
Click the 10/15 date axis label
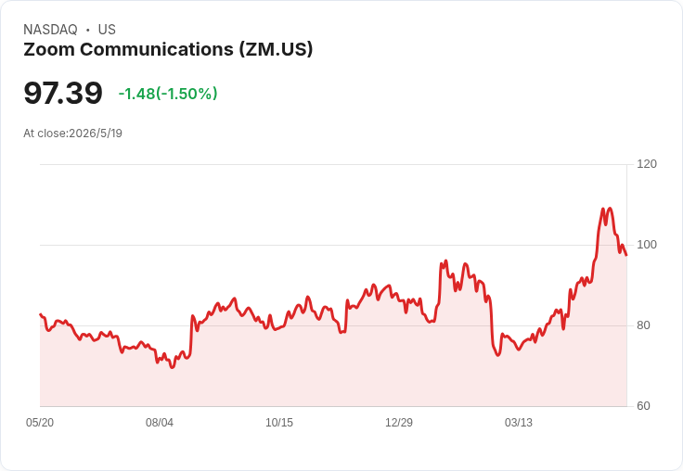[x=279, y=423]
